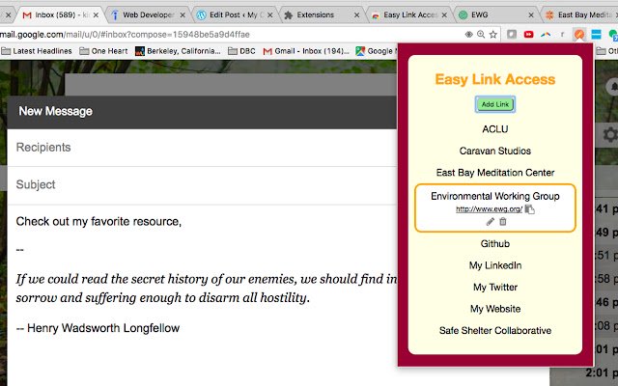Bookmark this page with the star icon
This screenshot has width=618, height=386.
point(493,35)
